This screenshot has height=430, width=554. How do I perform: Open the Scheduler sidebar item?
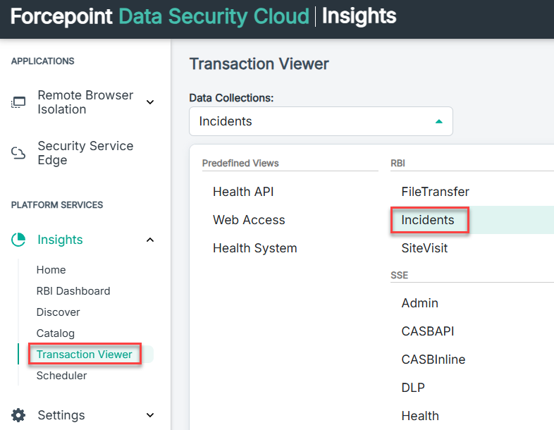point(61,375)
